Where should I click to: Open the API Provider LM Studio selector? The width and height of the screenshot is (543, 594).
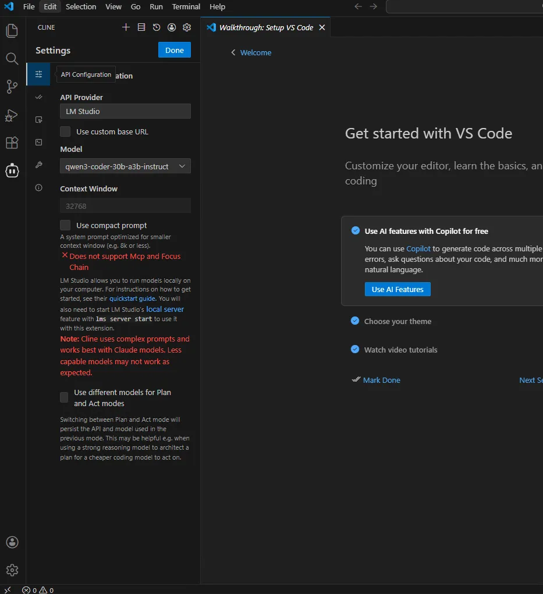tap(125, 111)
